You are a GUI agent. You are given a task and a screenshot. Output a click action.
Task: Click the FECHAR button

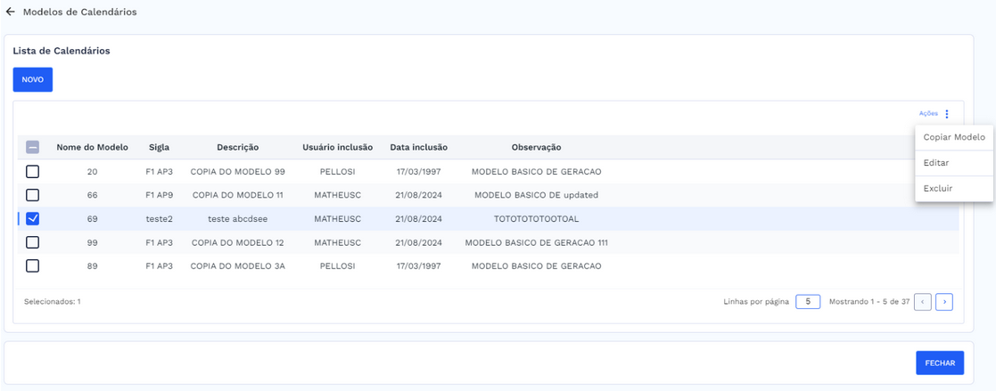click(939, 363)
